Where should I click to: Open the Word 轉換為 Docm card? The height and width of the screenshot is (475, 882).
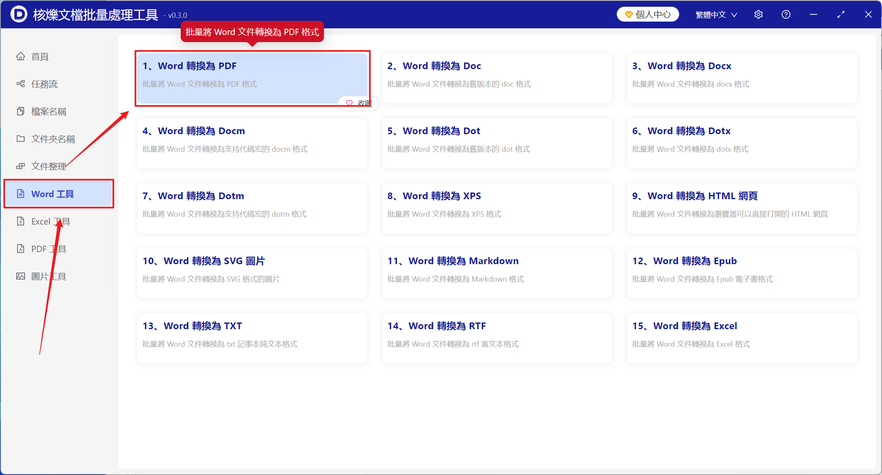tap(252, 143)
